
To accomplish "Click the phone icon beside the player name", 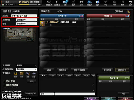I will click(x=47, y=22).
